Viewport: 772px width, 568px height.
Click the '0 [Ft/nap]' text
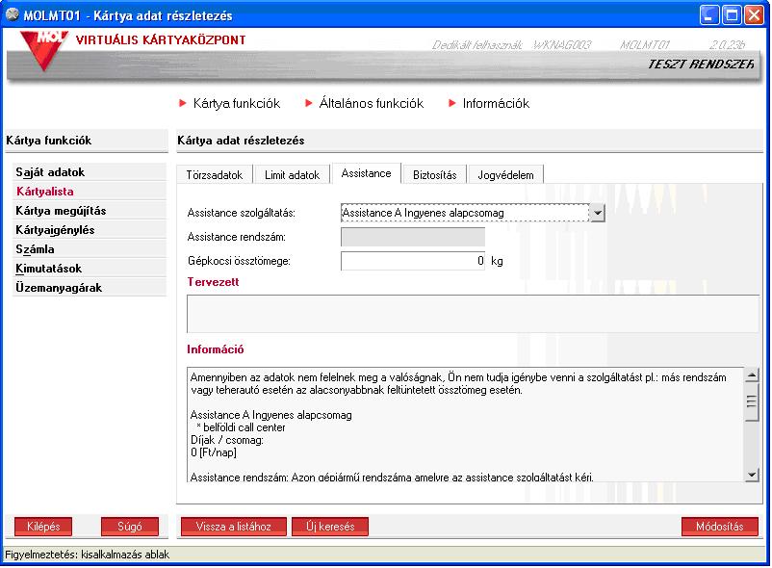click(214, 452)
